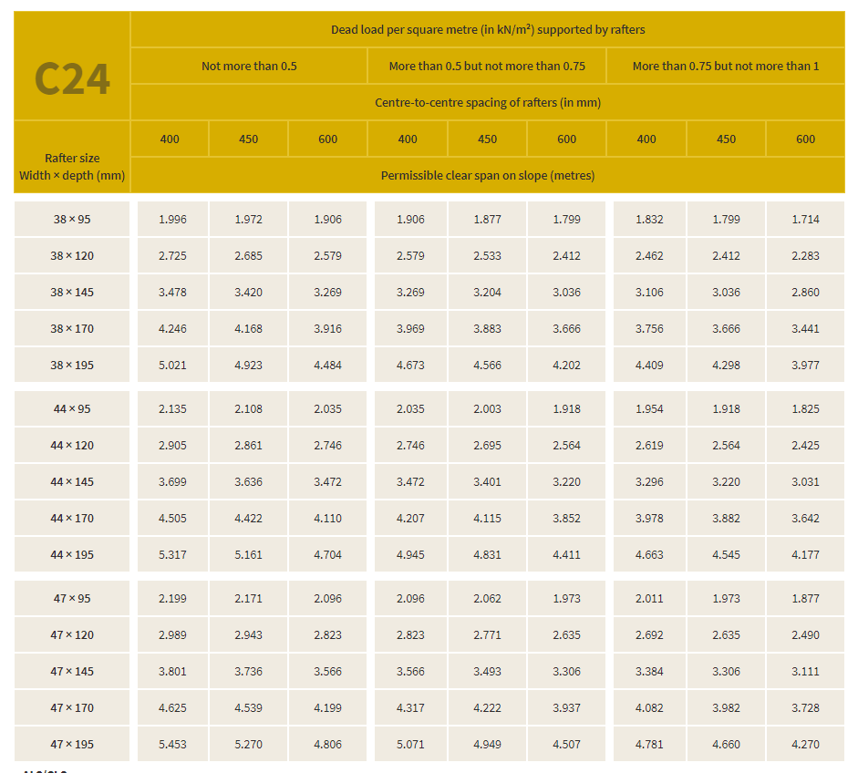Select the 38 × 120 rafter size row
The height and width of the screenshot is (773, 858).
point(72,255)
